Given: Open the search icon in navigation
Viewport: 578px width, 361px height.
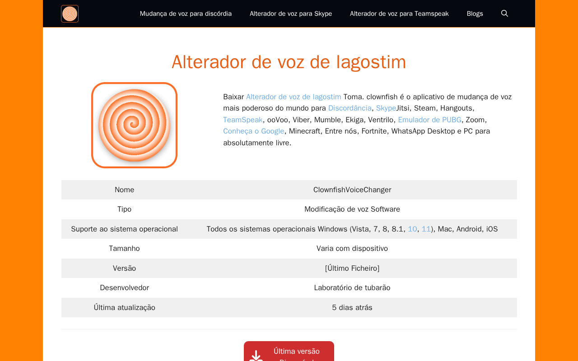Looking at the screenshot, I should (505, 14).
